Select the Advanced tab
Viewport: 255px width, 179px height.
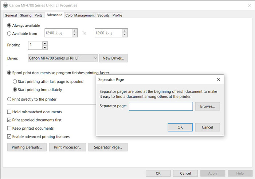(x=55, y=15)
